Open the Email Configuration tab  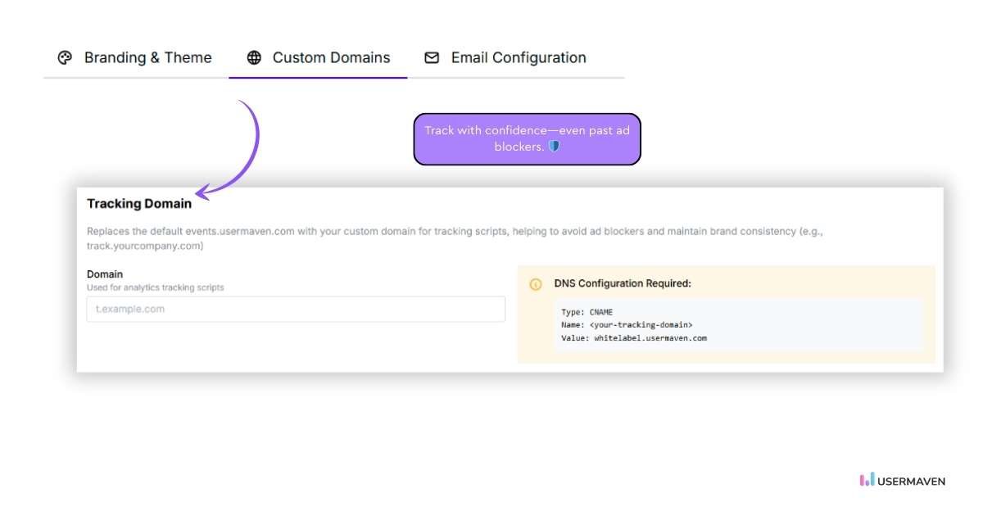click(505, 58)
